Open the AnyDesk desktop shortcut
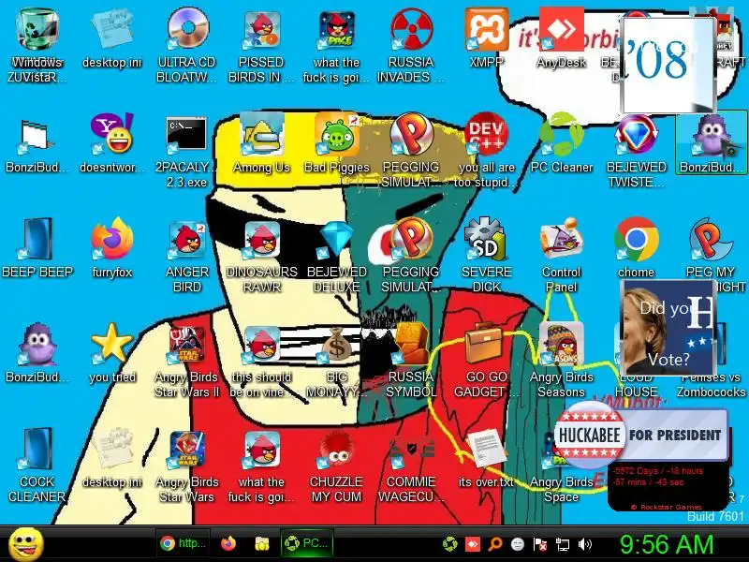The image size is (749, 562). 561,30
